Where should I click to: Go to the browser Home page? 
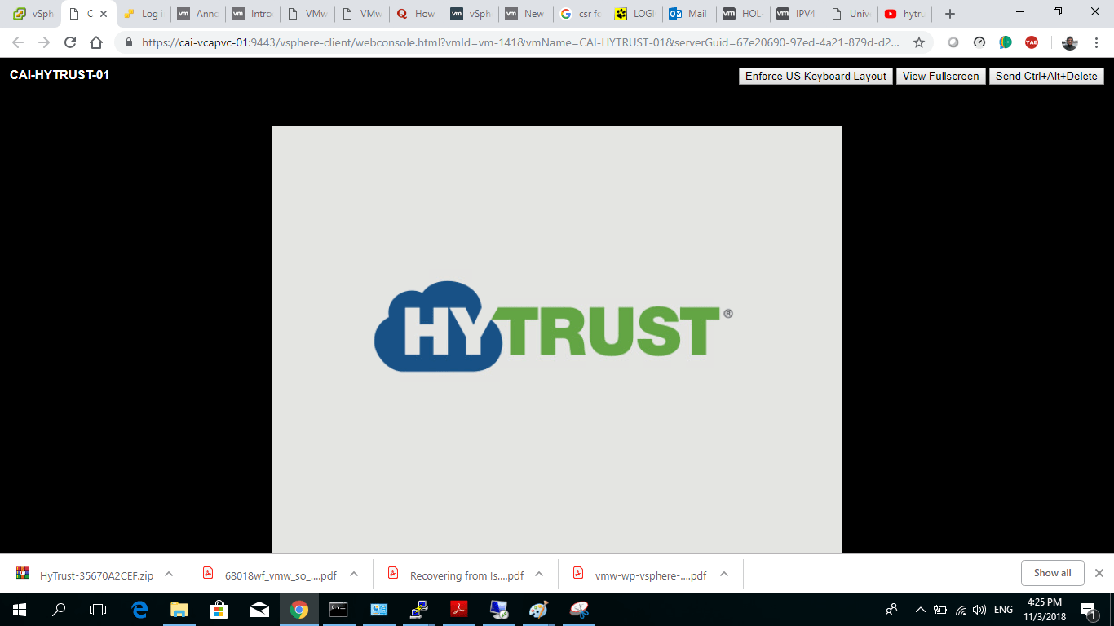click(x=96, y=42)
